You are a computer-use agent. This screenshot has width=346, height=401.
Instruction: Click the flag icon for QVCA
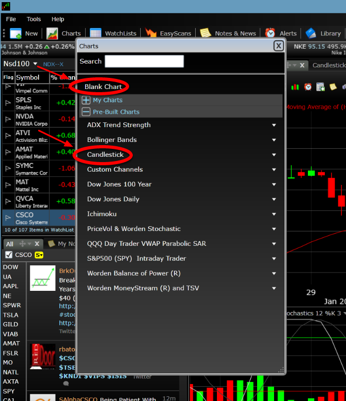click(x=8, y=201)
